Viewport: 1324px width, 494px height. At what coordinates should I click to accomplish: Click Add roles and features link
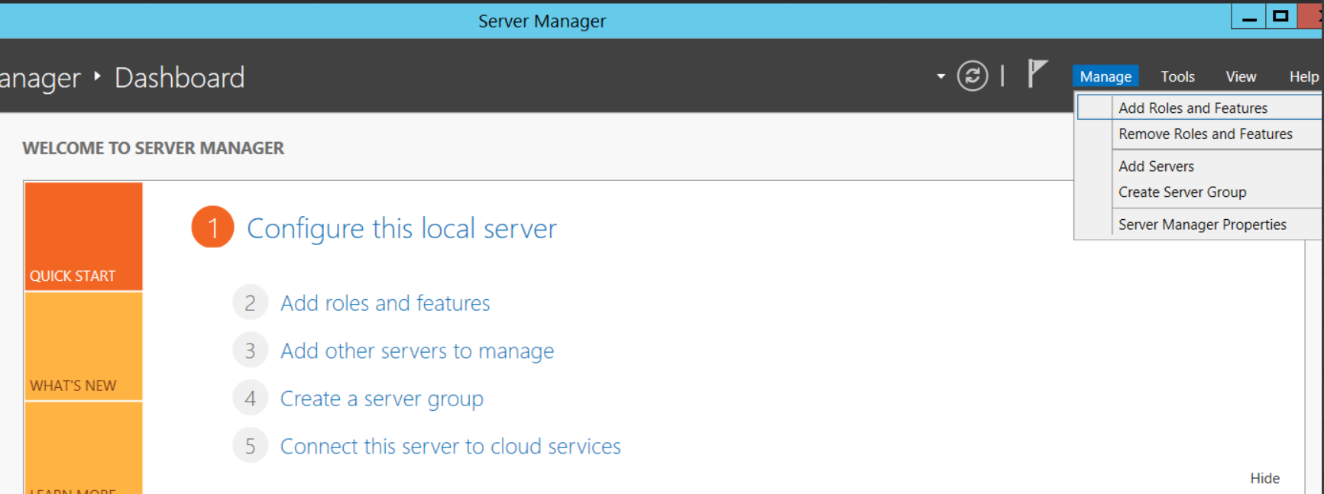(x=385, y=303)
